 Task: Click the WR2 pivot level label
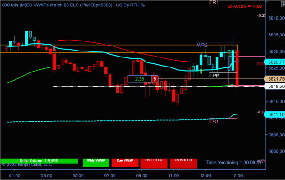202,45
